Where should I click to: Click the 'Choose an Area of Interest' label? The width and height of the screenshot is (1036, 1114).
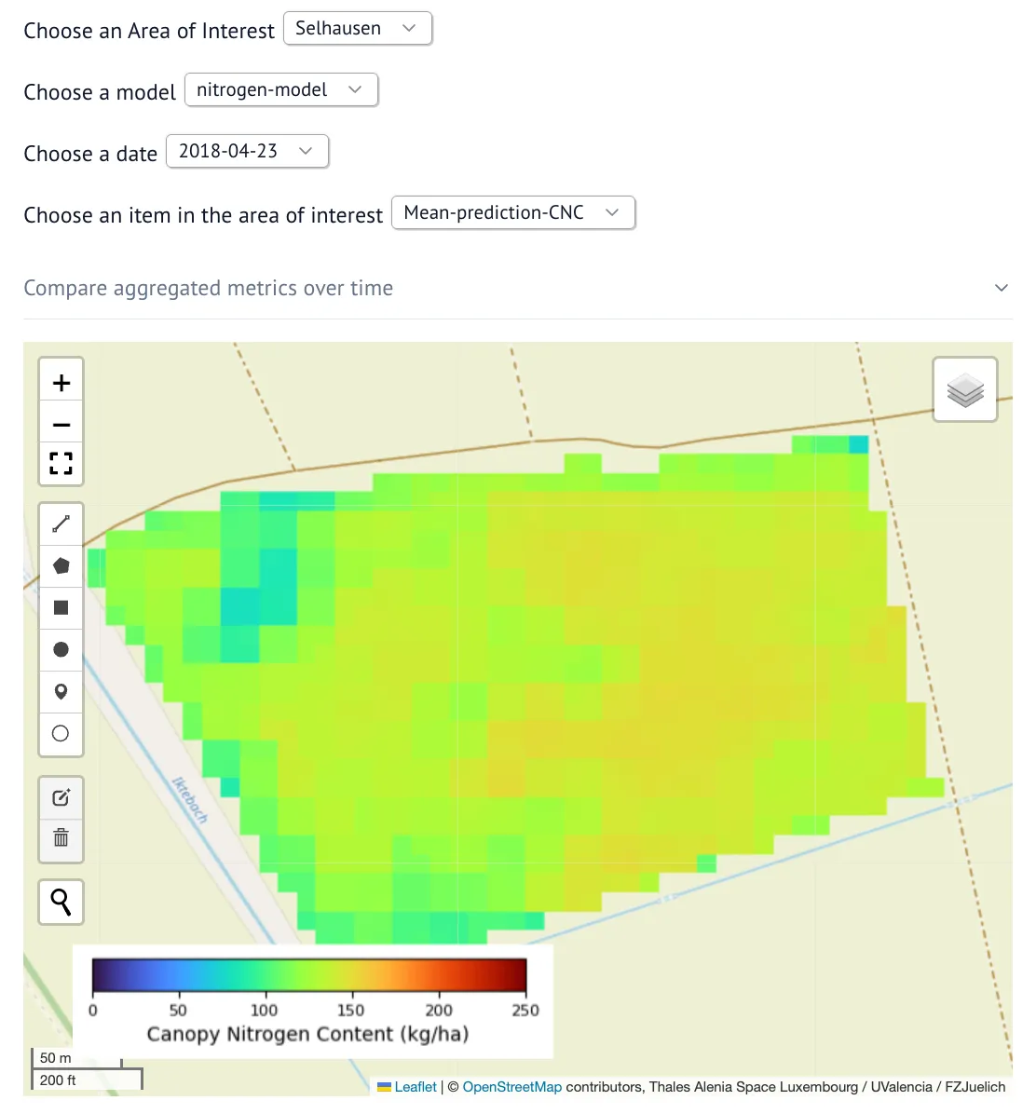(x=148, y=31)
